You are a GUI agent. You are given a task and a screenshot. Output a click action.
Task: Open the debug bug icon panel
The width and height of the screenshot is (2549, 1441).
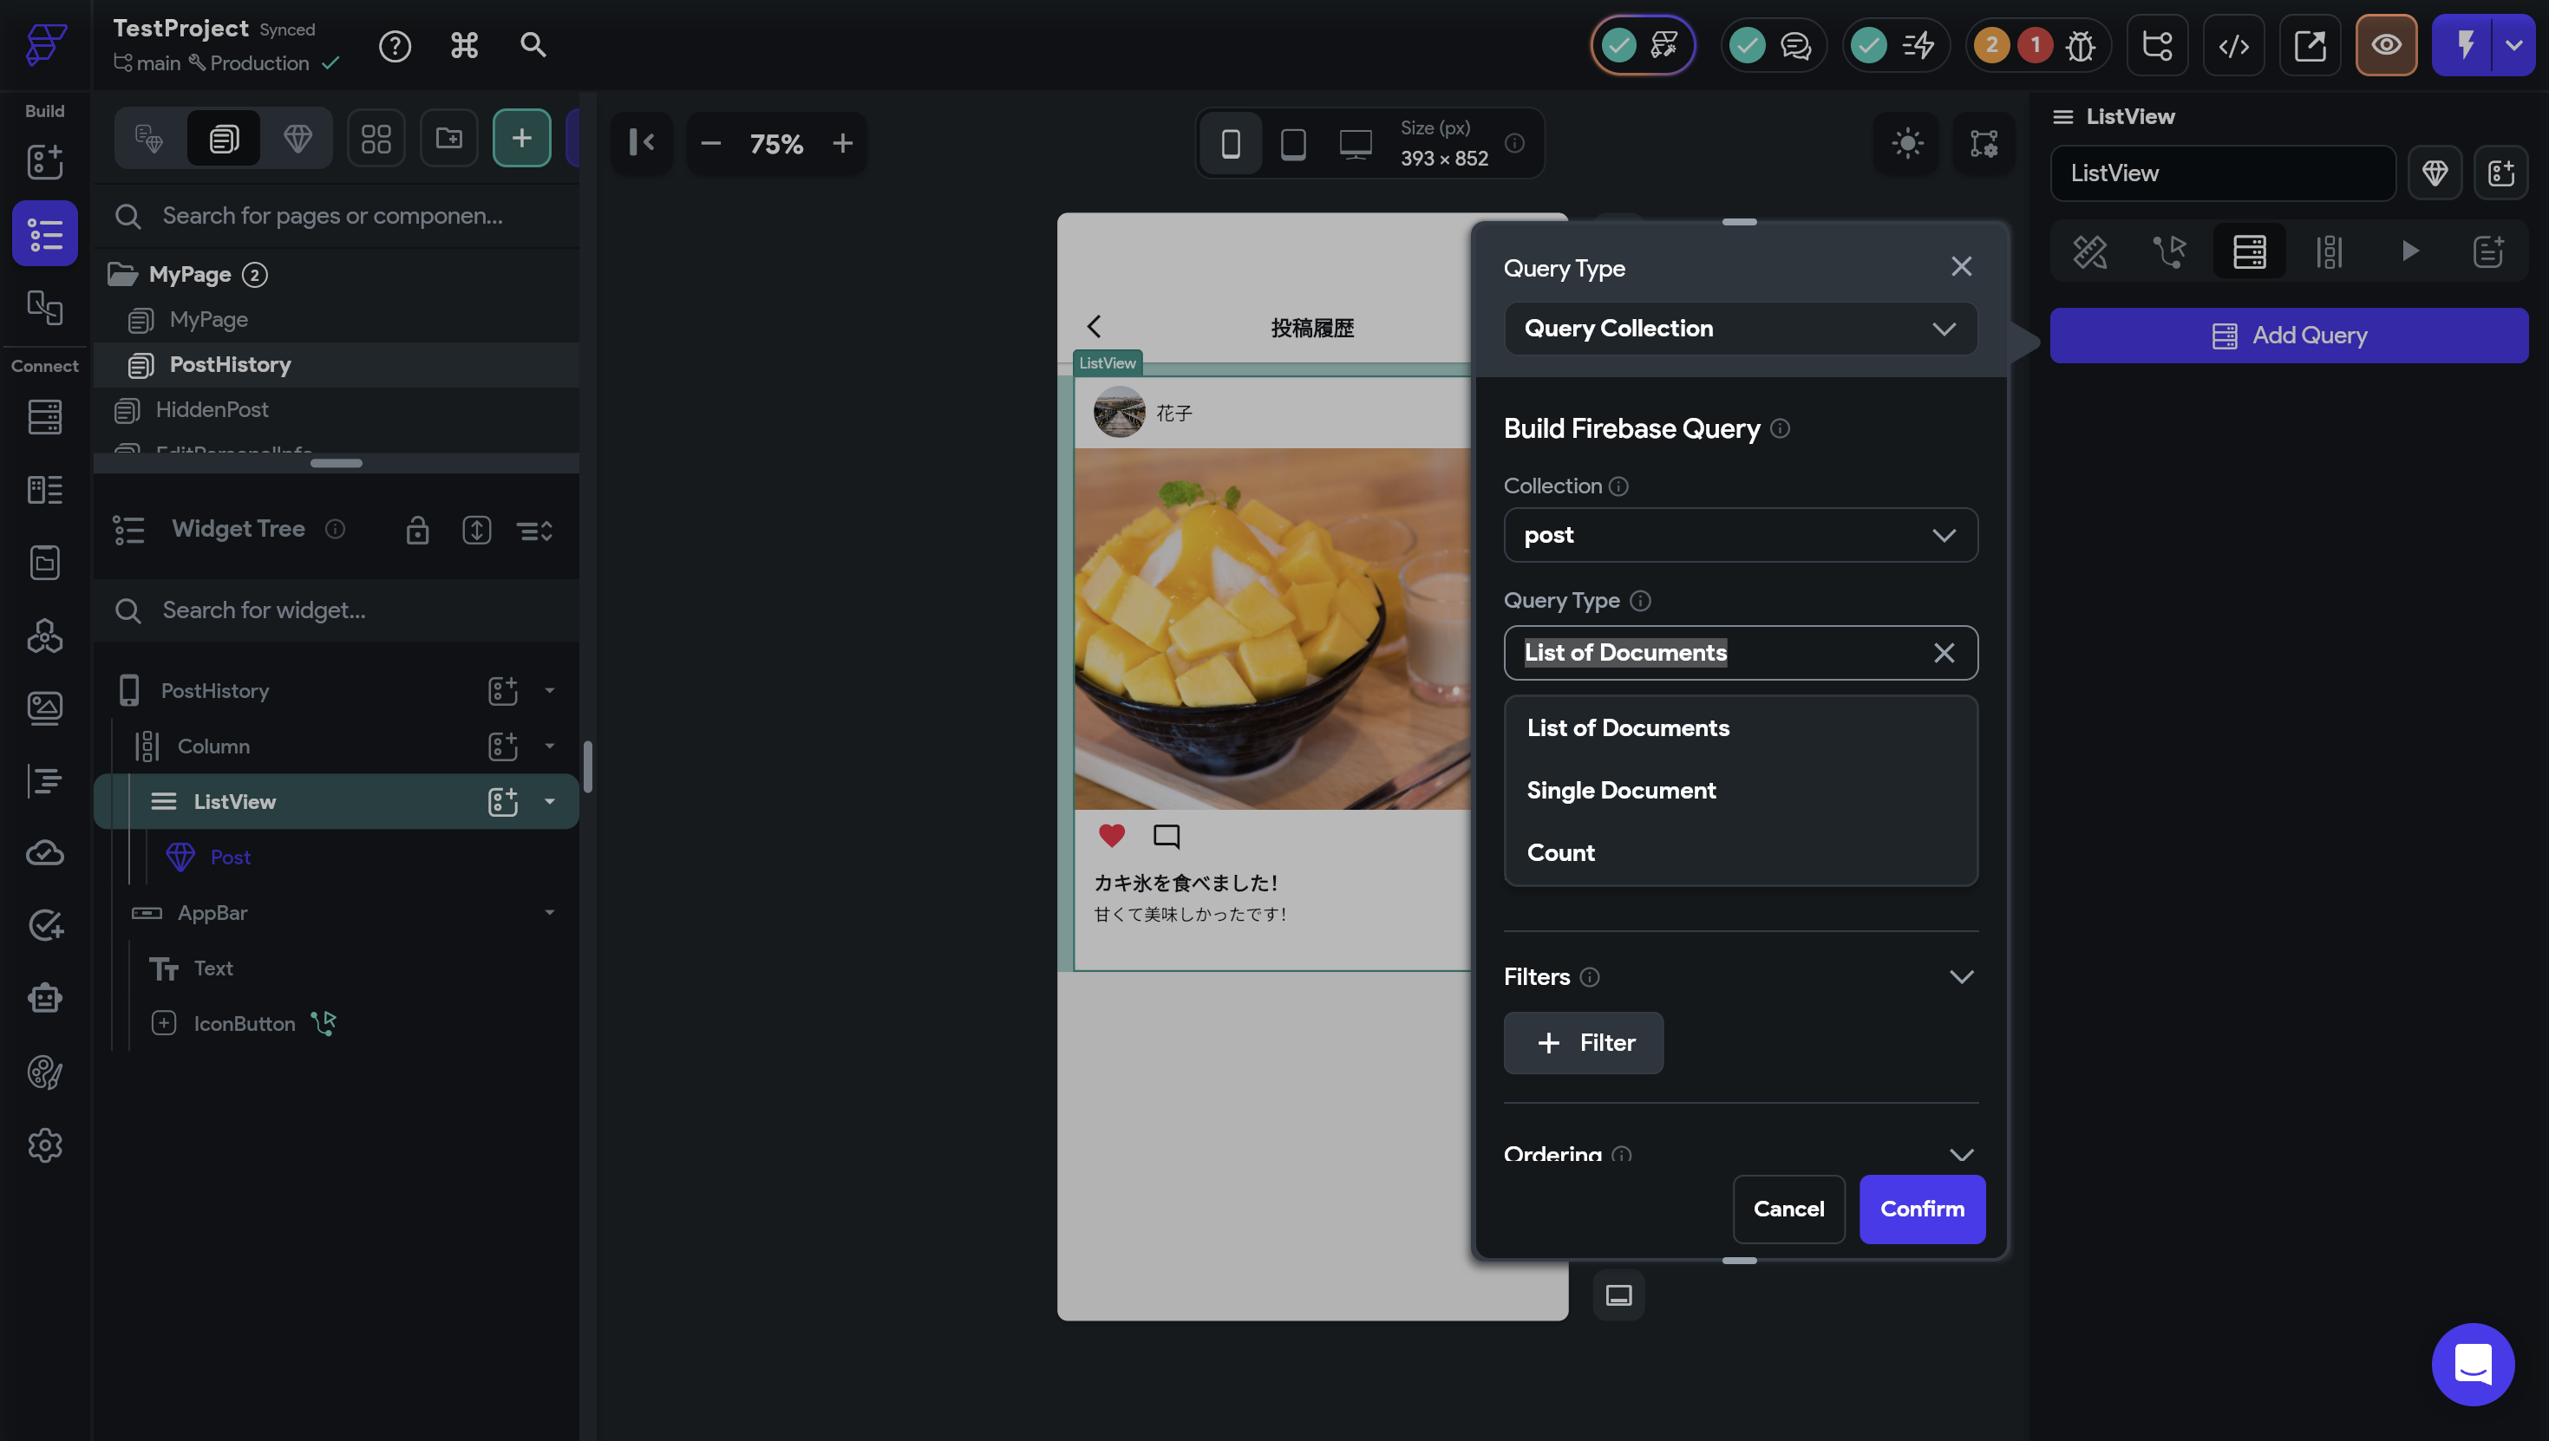pyautogui.click(x=2080, y=46)
